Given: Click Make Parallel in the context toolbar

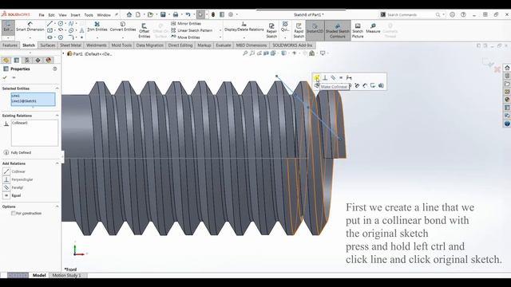Looking at the screenshot, I should 333,78.
